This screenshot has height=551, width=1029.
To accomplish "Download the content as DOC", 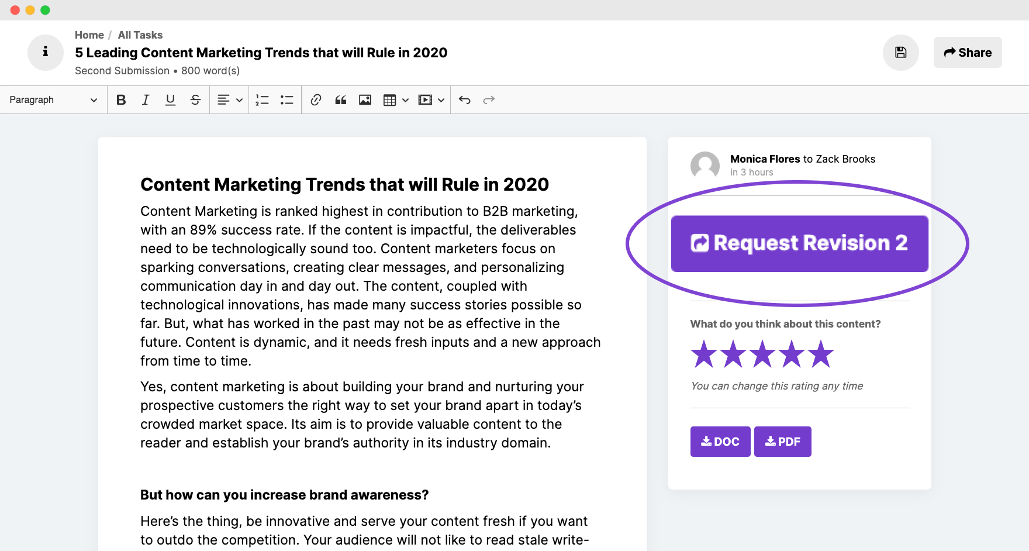I will 720,442.
